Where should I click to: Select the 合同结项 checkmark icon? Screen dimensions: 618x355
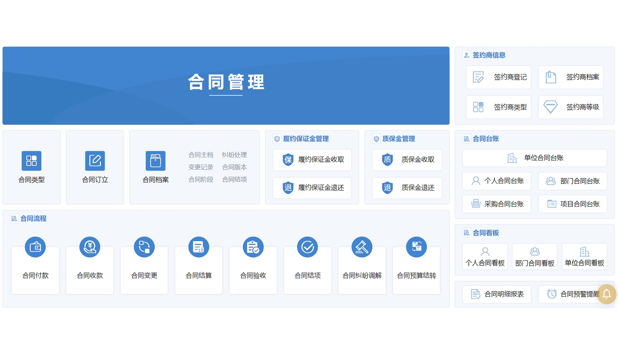point(308,247)
